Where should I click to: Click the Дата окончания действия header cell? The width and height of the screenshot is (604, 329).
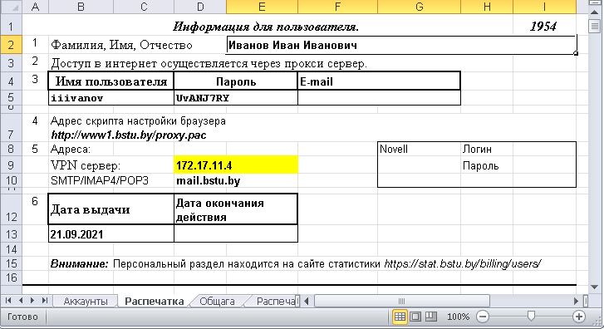(236, 209)
